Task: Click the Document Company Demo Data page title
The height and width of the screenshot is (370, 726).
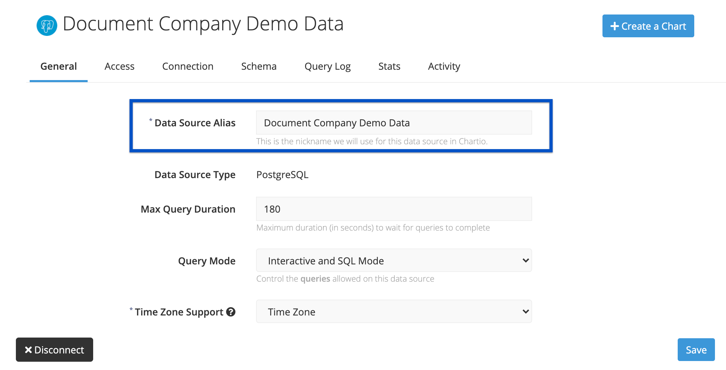Action: [203, 24]
